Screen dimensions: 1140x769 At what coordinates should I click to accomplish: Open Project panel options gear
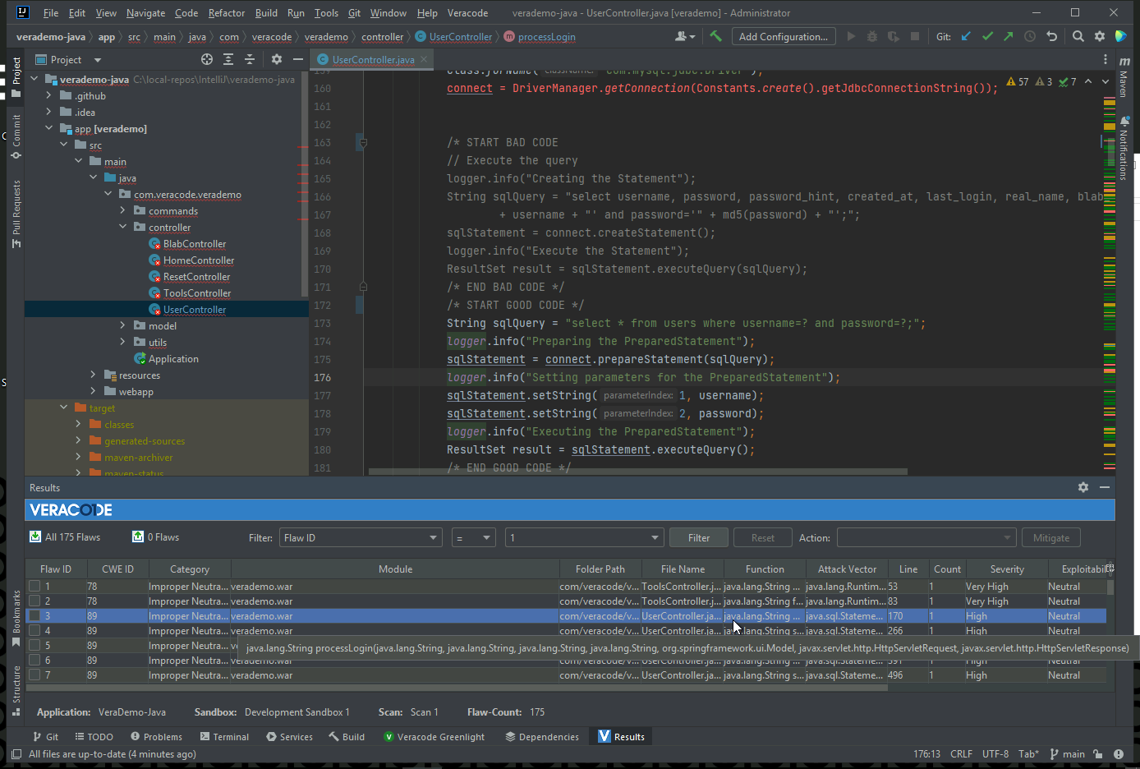point(277,59)
